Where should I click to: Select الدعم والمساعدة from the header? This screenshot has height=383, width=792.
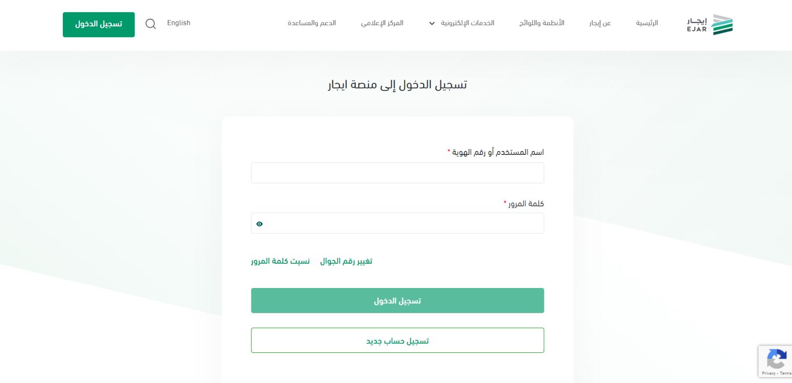(x=311, y=23)
